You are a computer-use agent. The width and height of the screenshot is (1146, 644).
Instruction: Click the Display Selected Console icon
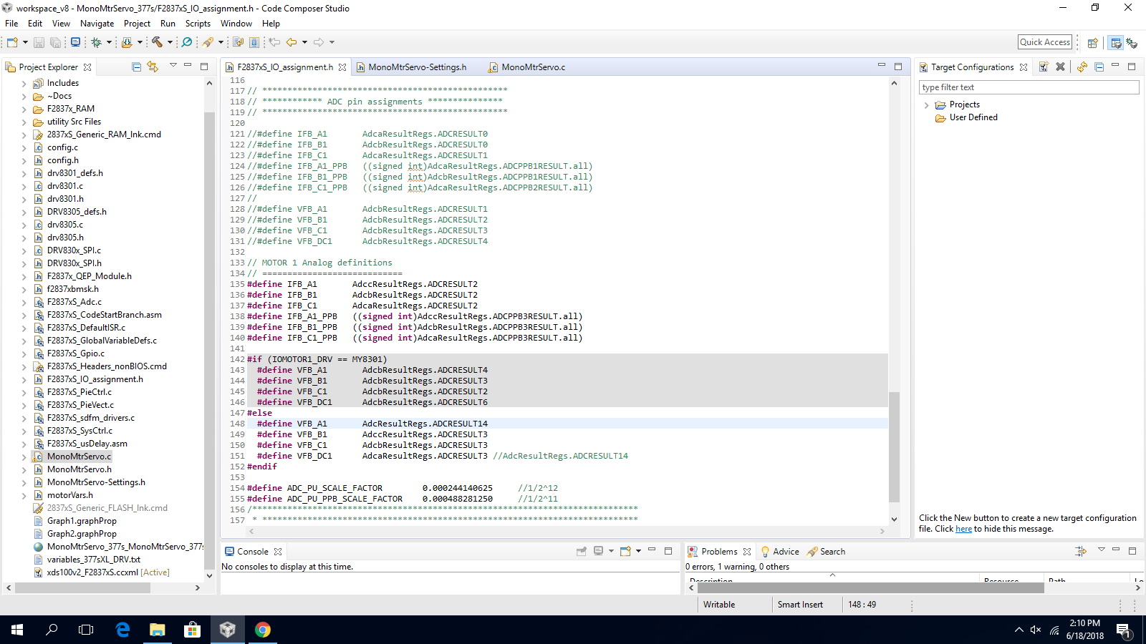[x=598, y=551]
